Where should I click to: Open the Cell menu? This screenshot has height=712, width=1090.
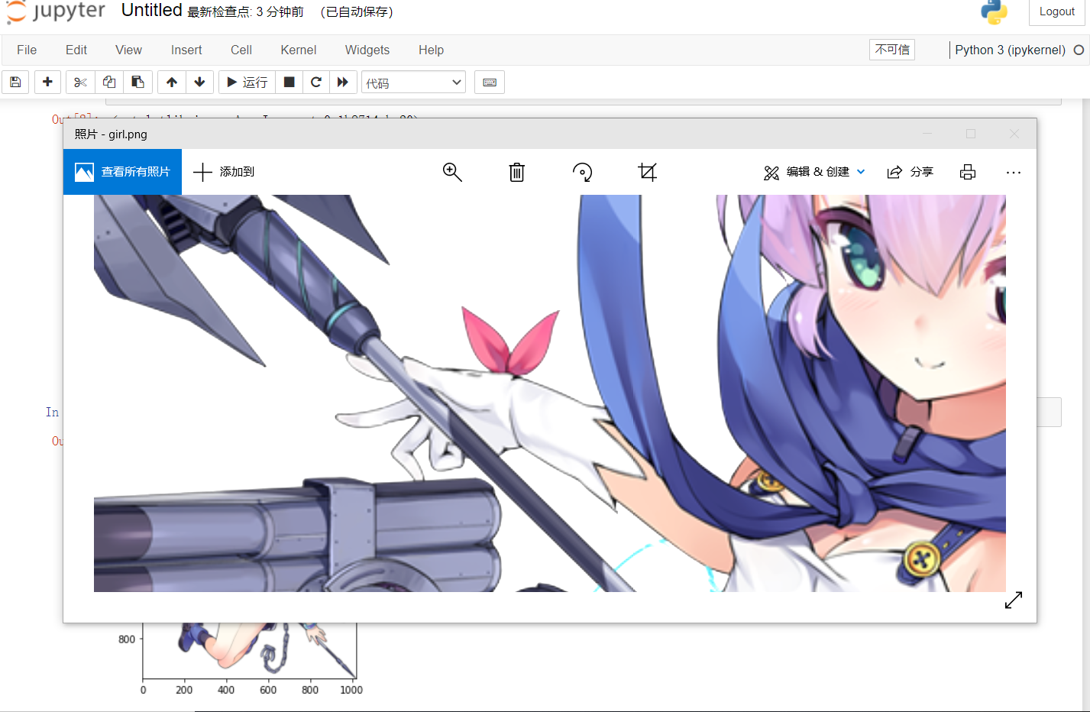tap(241, 50)
